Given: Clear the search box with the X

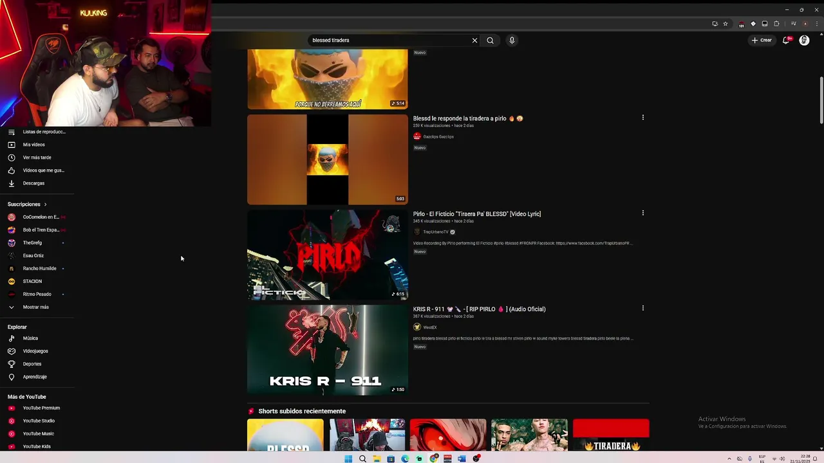Looking at the screenshot, I should [474, 41].
